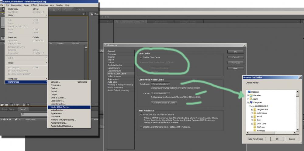Screen dimensions: 304x151
Task: Click the new composition icon beside 8 bpc
Action: (x=11, y=105)
